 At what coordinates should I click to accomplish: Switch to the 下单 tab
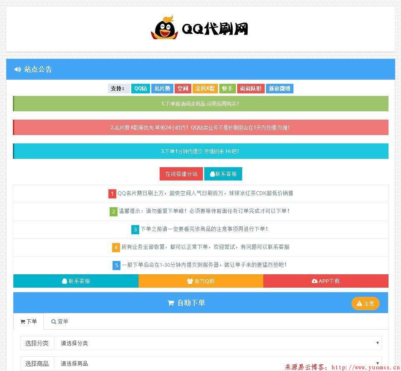click(28, 321)
